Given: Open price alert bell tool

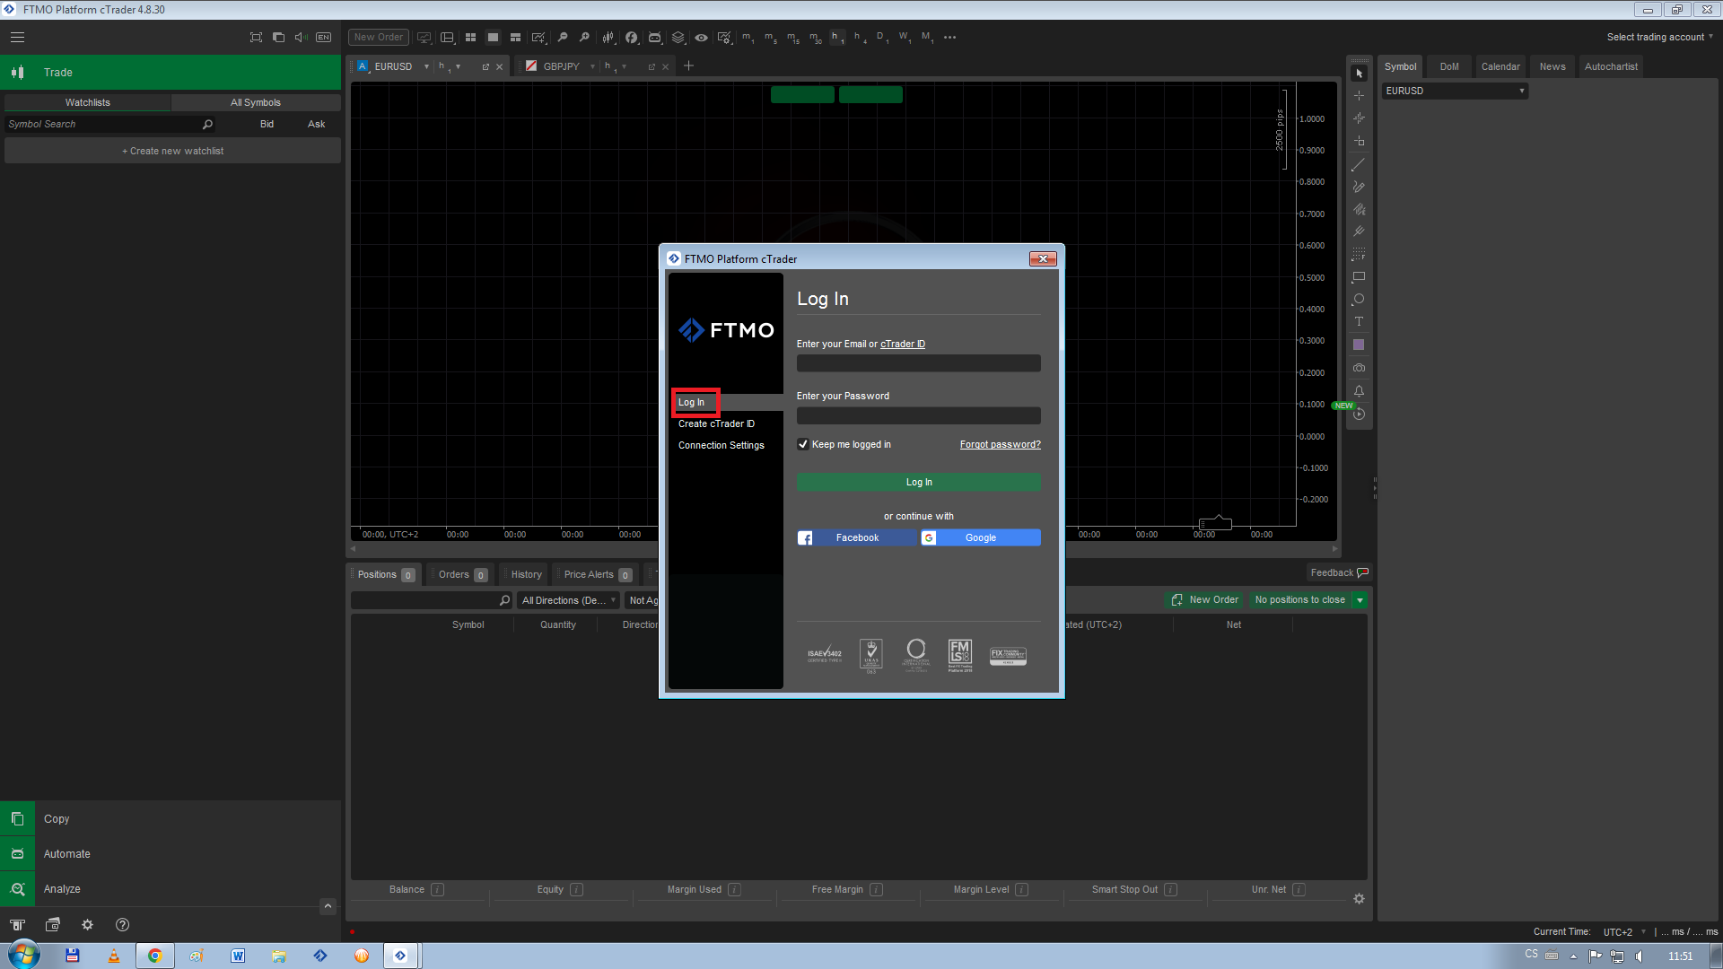Looking at the screenshot, I should click(1359, 391).
